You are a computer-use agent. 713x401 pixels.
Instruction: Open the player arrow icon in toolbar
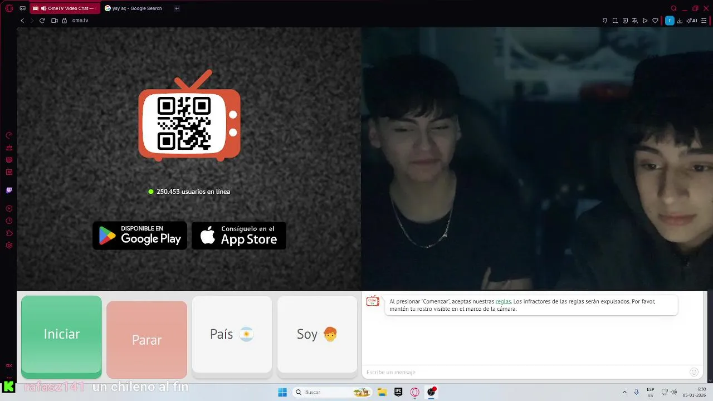[645, 21]
